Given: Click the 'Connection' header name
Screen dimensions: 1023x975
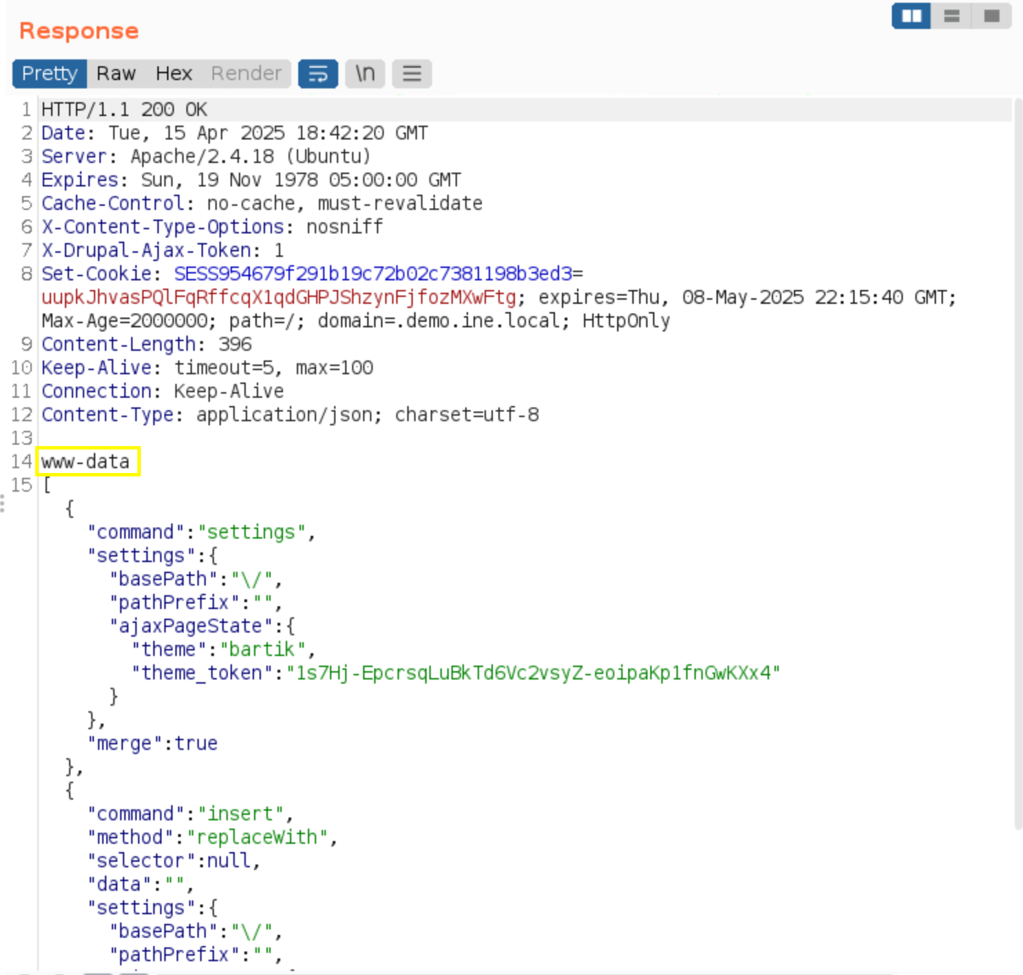Looking at the screenshot, I should [97, 391].
